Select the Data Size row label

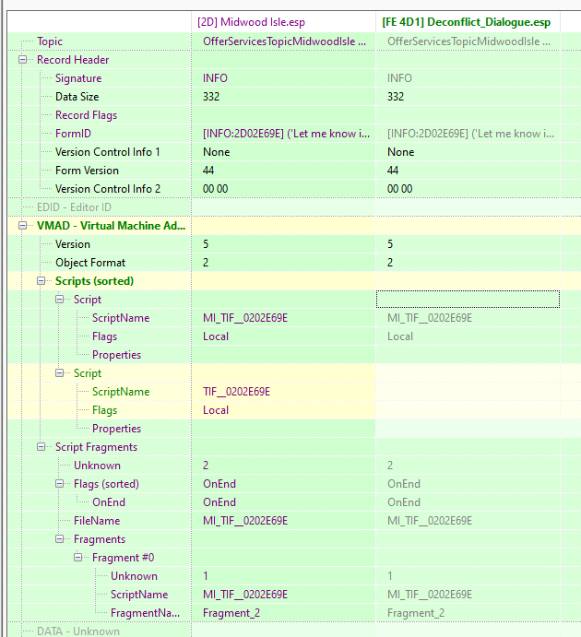(x=77, y=97)
